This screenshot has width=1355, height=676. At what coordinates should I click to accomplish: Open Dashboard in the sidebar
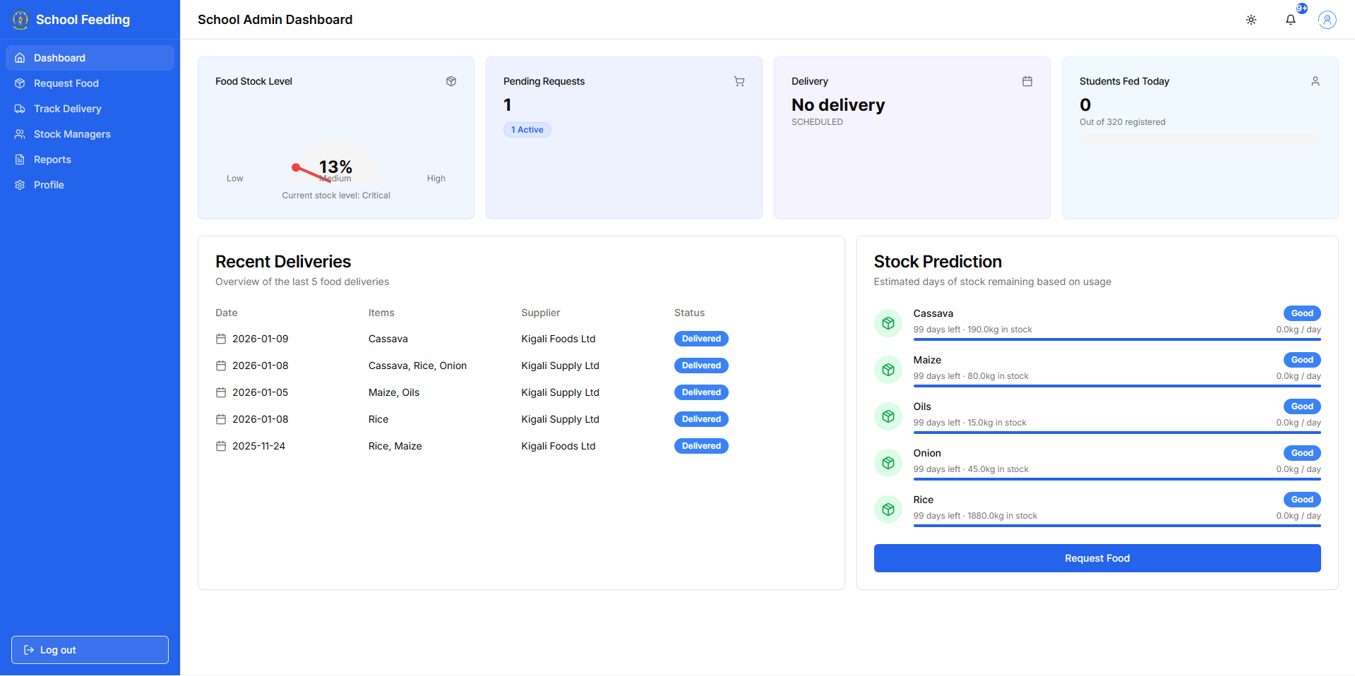[x=90, y=58]
